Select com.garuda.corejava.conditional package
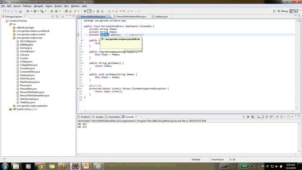This screenshot has height=170, width=302. tap(33, 31)
